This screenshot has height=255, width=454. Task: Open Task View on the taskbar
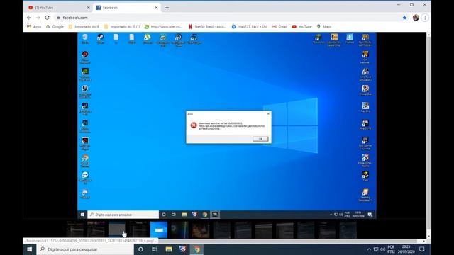tap(155, 249)
